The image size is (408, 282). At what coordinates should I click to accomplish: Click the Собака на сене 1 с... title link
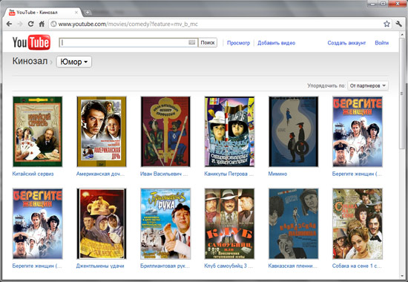click(x=357, y=266)
